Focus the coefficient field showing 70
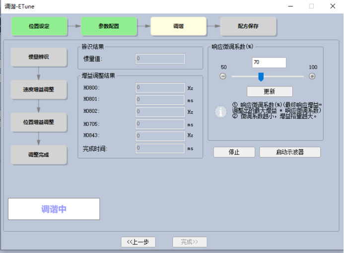 [x=269, y=63]
